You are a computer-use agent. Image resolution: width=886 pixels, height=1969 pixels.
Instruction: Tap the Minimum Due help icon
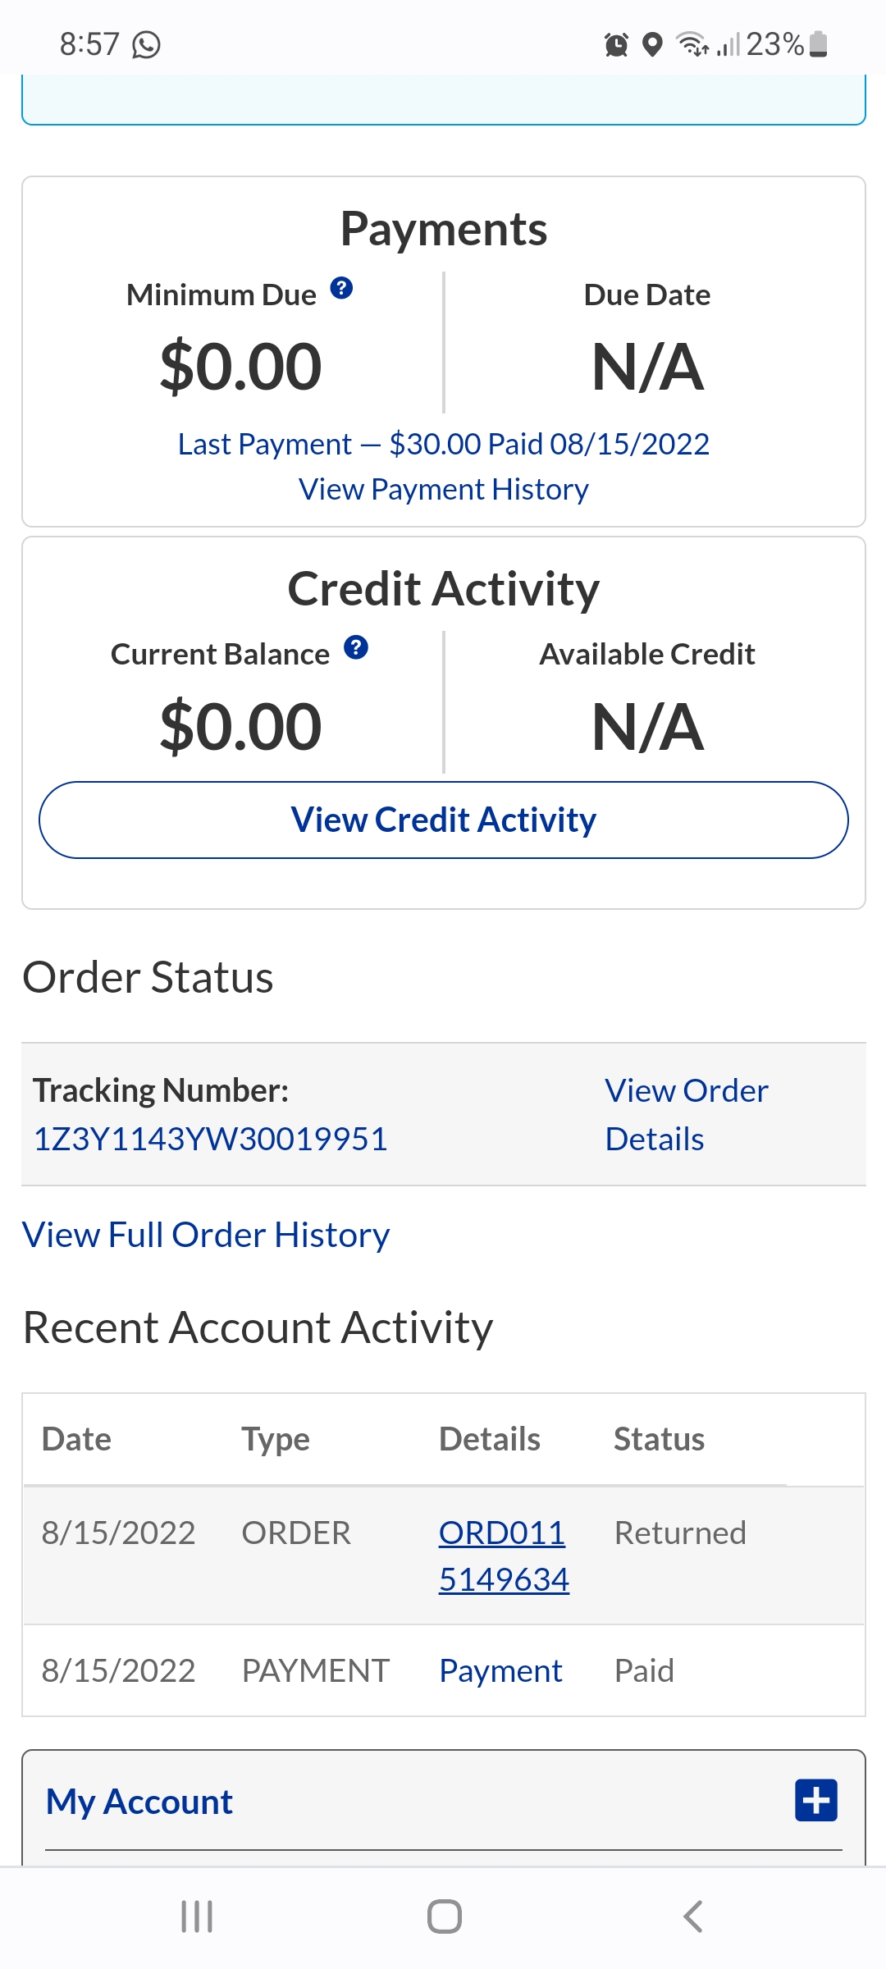(341, 288)
